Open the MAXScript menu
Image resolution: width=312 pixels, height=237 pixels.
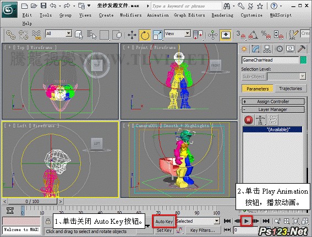[x=281, y=15]
